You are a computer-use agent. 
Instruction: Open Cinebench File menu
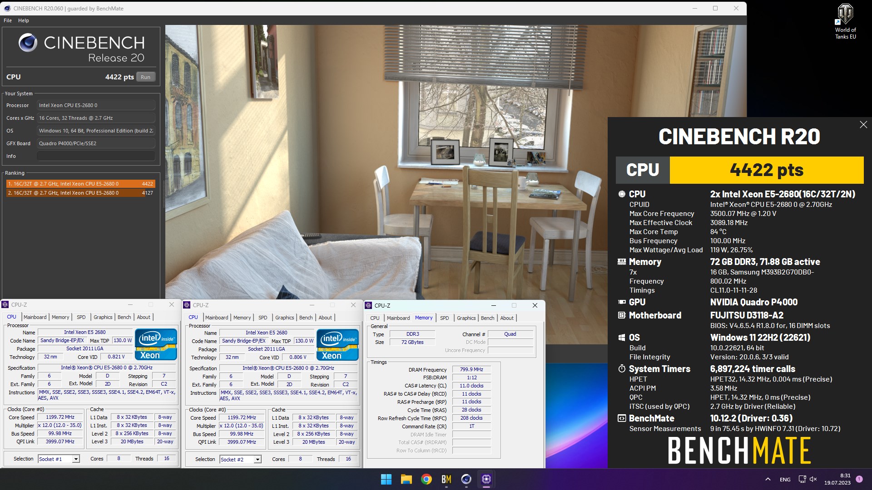(x=8, y=20)
